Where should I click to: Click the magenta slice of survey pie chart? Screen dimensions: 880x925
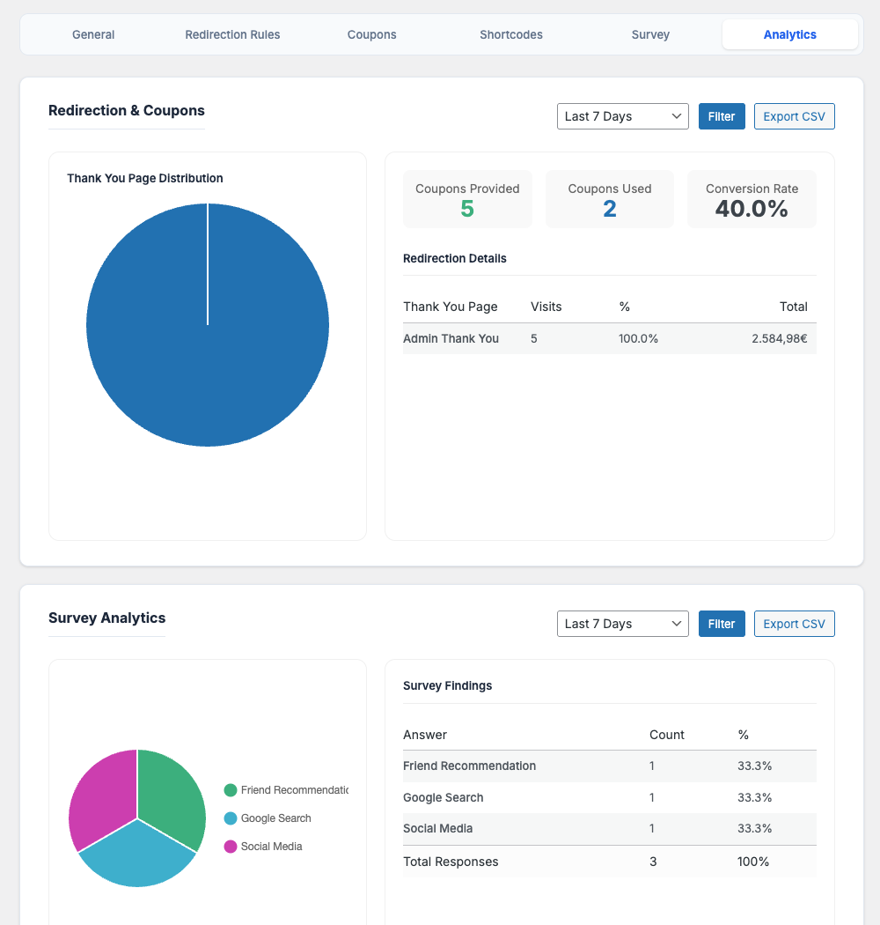pos(101,793)
